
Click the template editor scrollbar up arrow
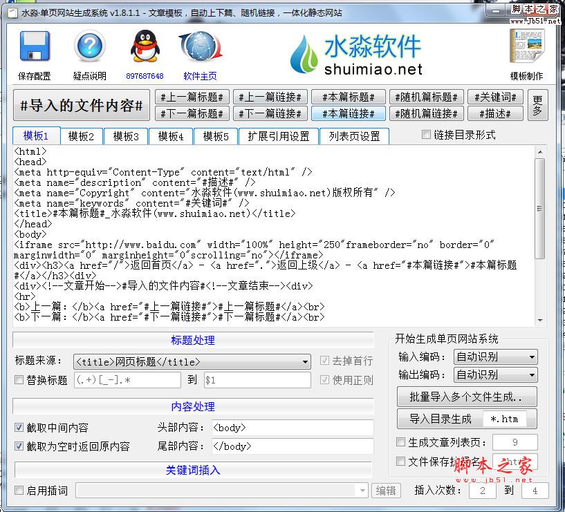tap(540, 152)
